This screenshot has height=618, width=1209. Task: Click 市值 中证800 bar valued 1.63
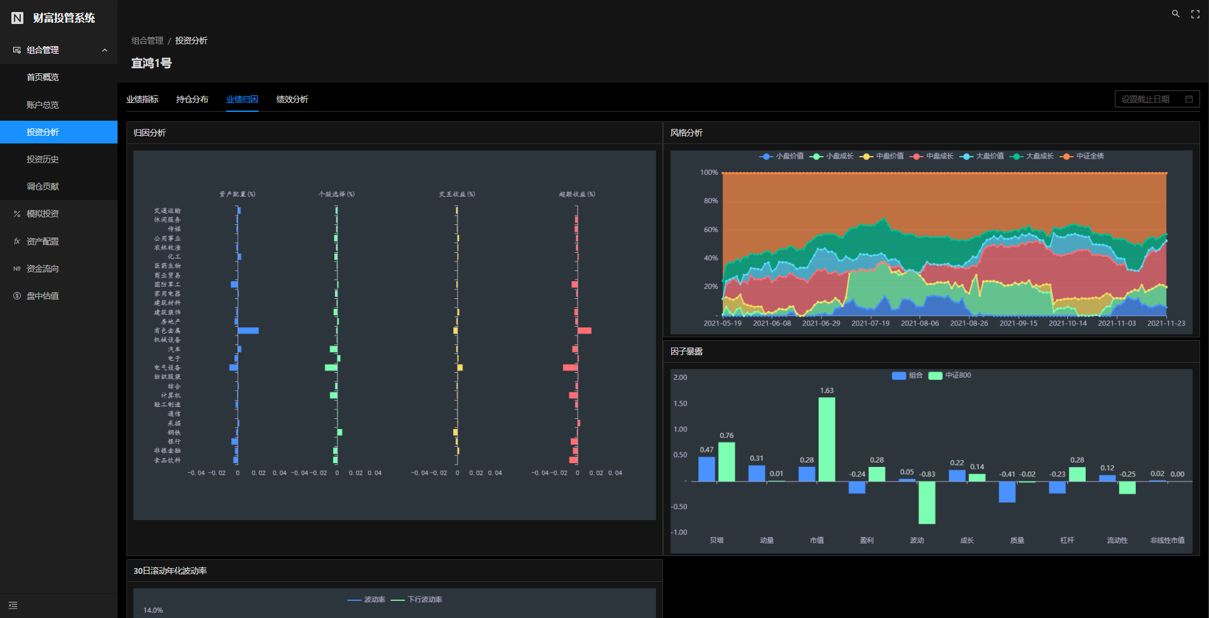click(827, 439)
